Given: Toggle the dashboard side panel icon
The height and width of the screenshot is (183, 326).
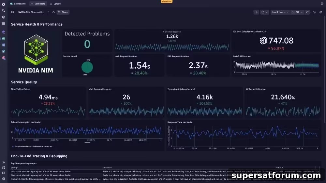Looking at the screenshot, I should click(x=12, y=12).
